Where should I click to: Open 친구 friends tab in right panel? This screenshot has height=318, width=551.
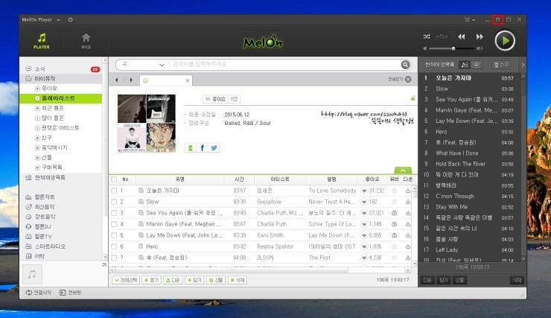pos(501,65)
